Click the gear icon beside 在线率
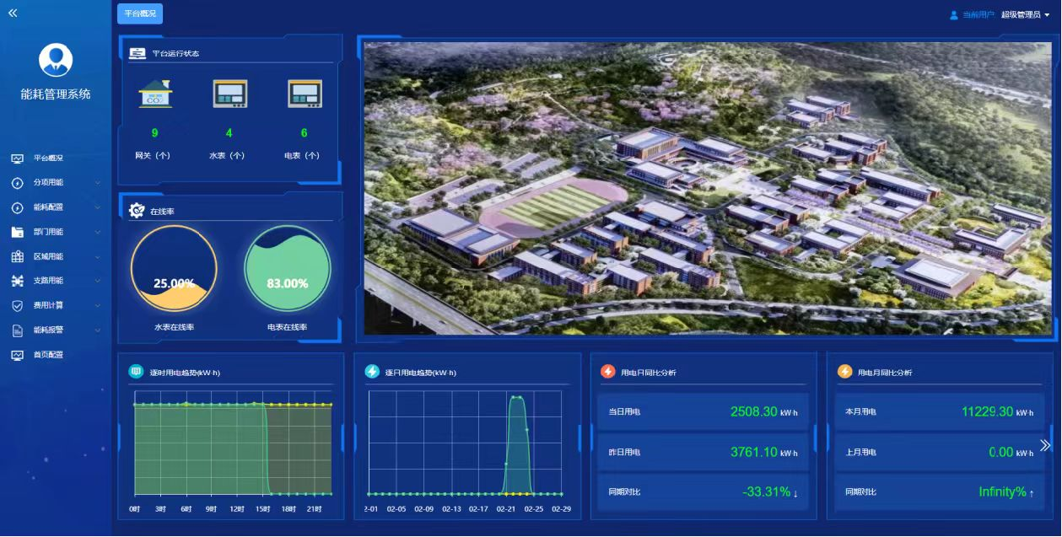Viewport: 1062px width, 537px height. [x=137, y=211]
